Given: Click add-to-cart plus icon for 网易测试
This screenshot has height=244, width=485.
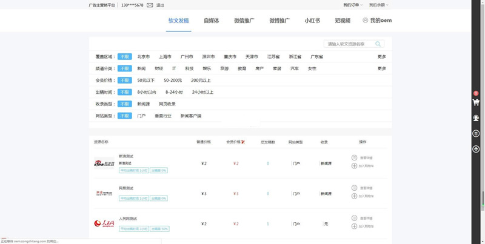Looking at the screenshot, I should tap(355, 196).
